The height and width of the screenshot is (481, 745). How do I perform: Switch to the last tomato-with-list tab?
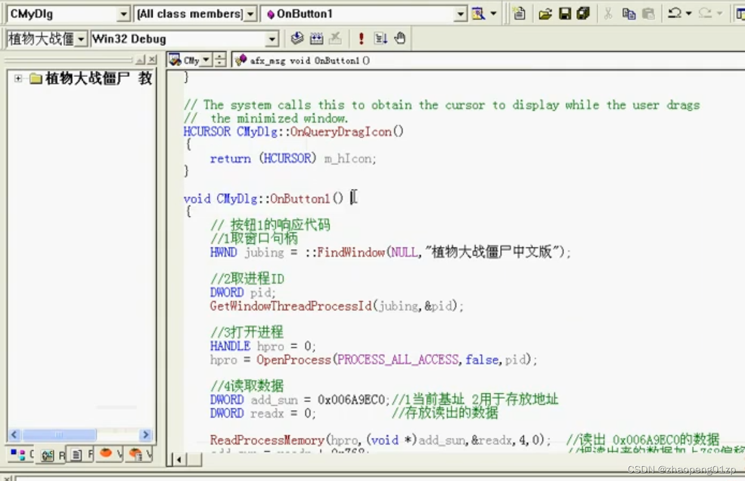pyautogui.click(x=138, y=454)
